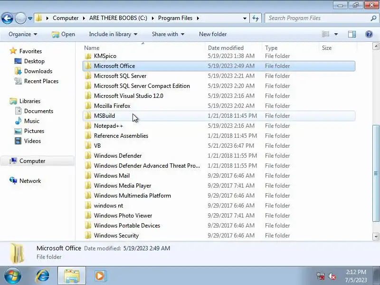Expand the address bar history dropdown

pyautogui.click(x=245, y=18)
